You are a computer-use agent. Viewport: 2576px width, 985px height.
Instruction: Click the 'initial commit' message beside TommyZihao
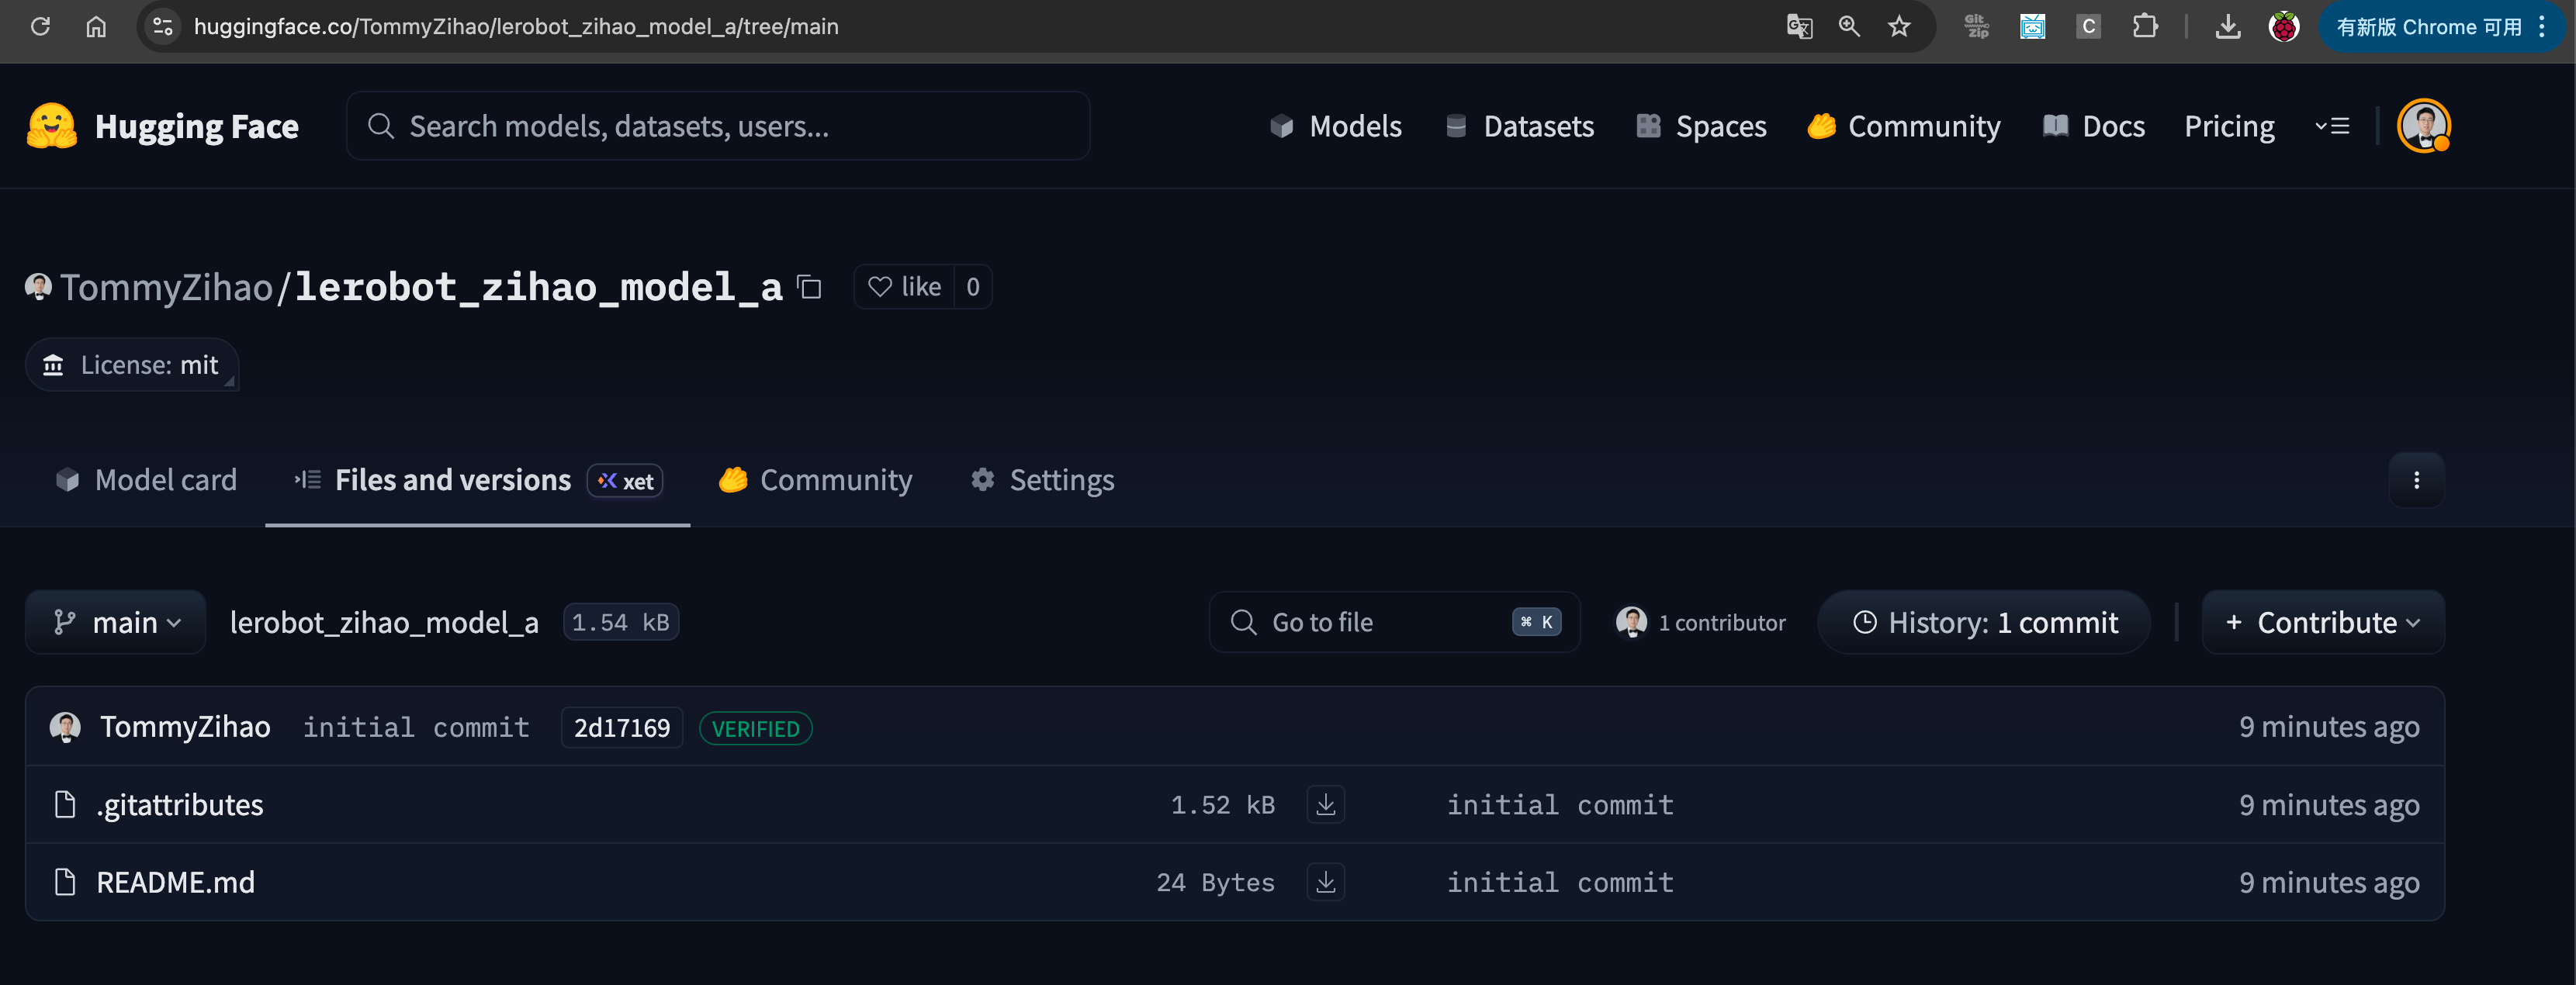pos(416,727)
